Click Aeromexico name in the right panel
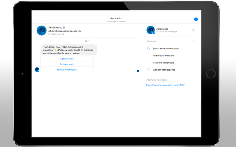The image size is (236, 147). pyautogui.click(x=162, y=29)
